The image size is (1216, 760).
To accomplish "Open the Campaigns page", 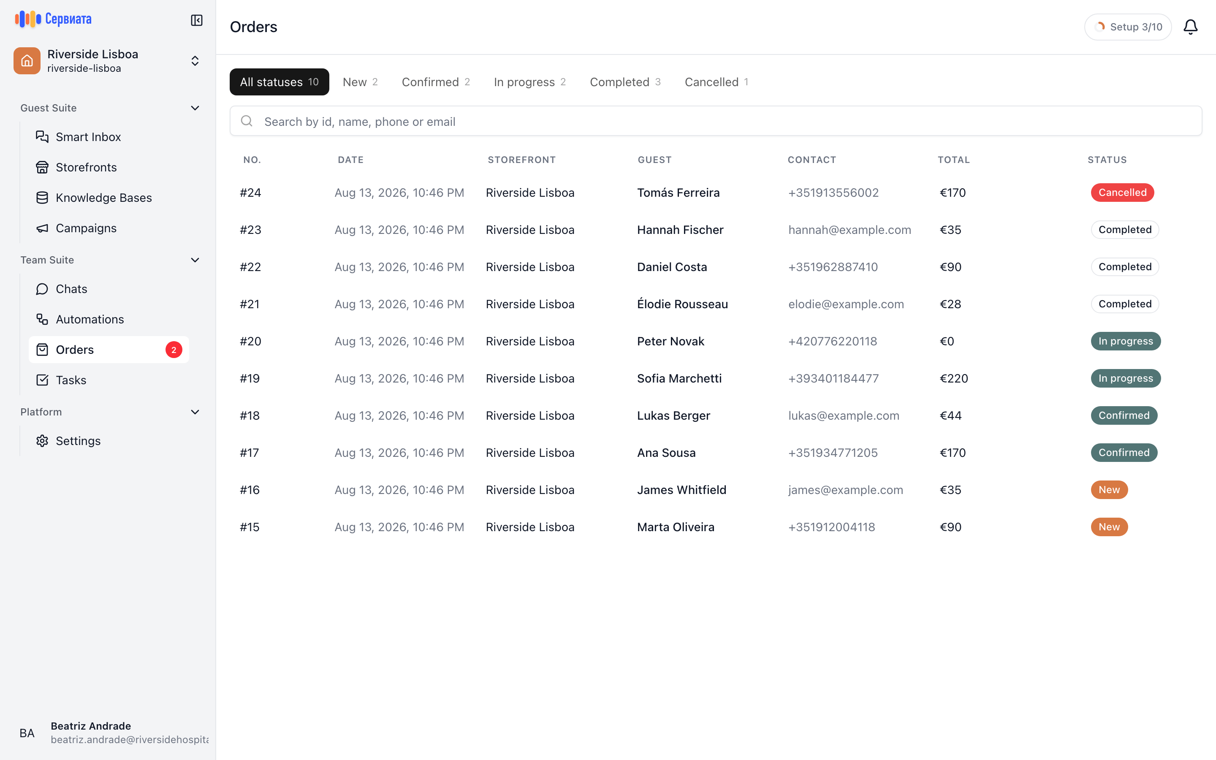I will [109, 228].
